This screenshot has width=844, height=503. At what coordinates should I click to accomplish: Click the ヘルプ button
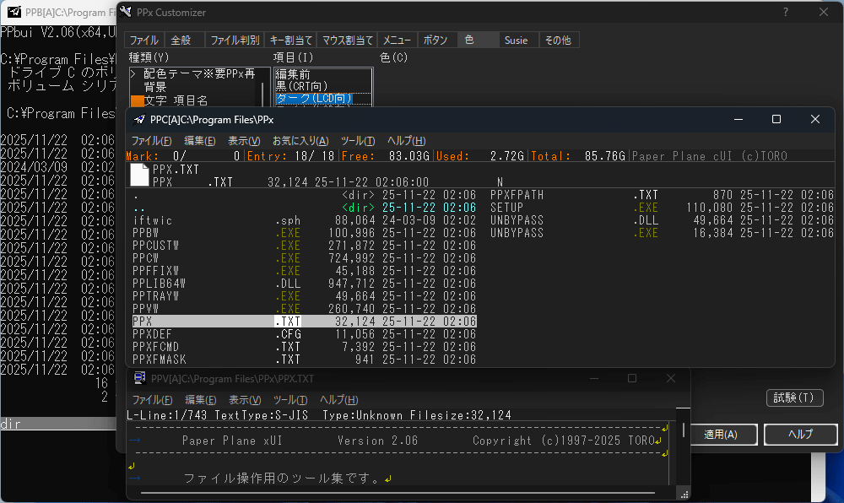tap(799, 435)
